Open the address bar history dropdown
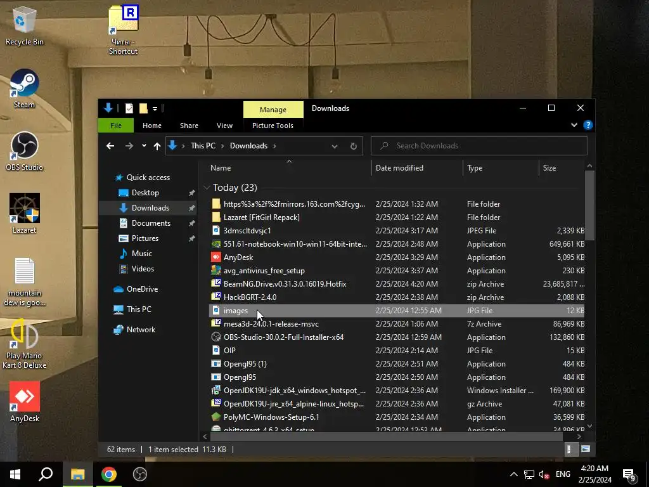This screenshot has height=487, width=649. (x=335, y=146)
